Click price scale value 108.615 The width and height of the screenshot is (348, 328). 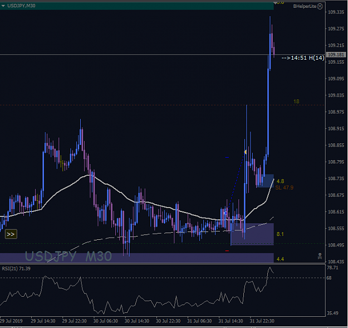tap(336, 212)
